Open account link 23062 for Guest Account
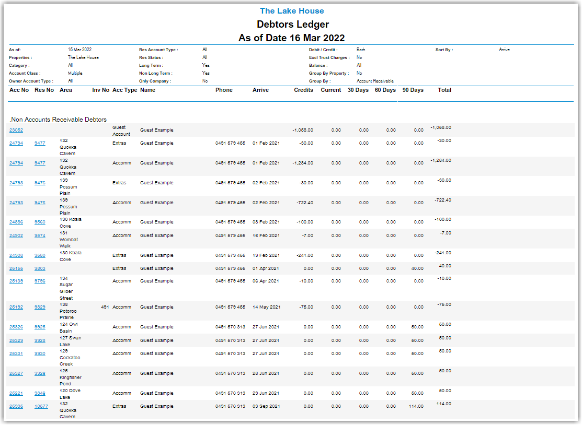 pos(16,131)
